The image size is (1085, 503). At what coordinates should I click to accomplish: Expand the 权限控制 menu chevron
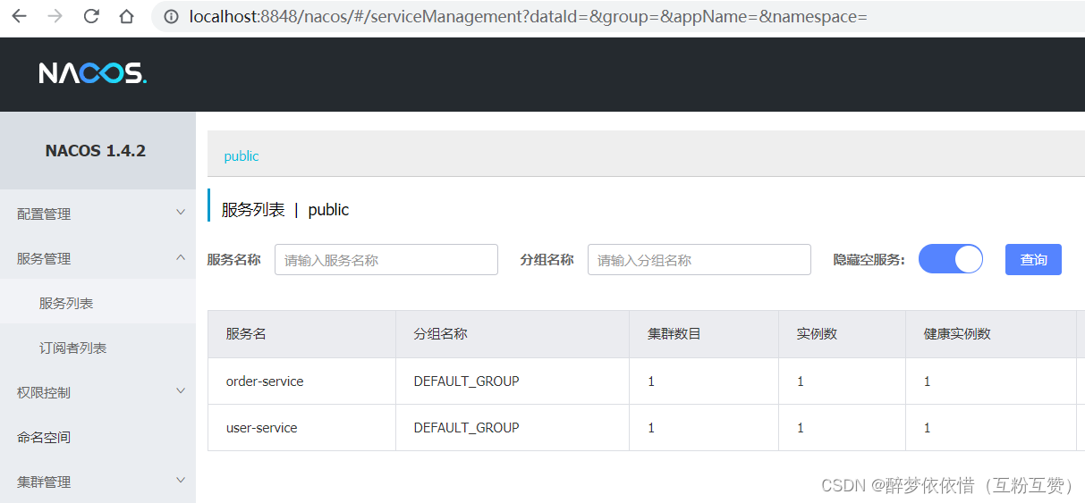pyautogui.click(x=181, y=391)
